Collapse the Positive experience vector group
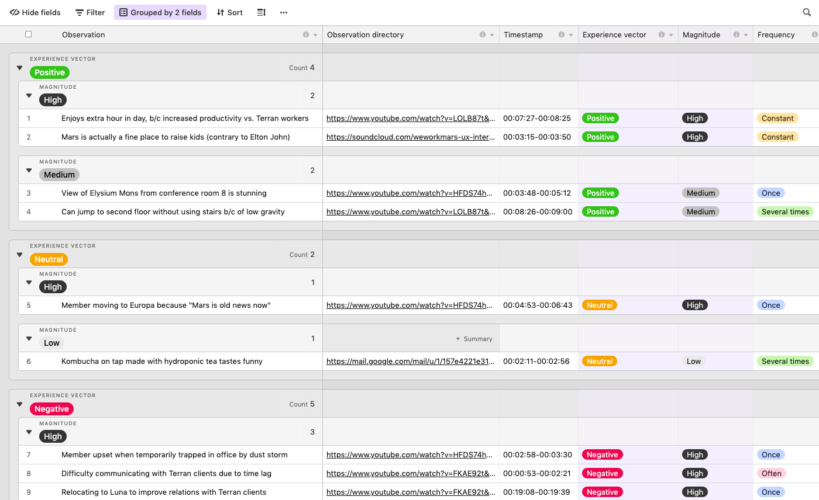 [x=19, y=68]
